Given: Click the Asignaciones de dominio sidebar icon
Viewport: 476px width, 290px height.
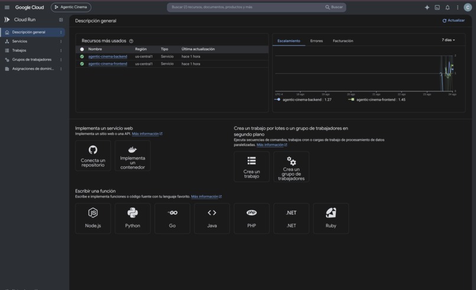Looking at the screenshot, I should point(7,69).
